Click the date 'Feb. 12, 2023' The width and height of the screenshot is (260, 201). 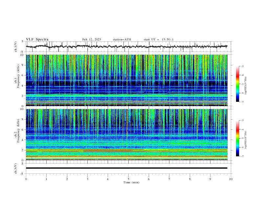[x=92, y=39]
